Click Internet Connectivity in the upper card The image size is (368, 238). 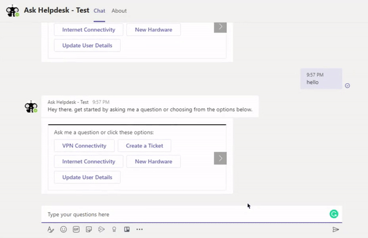88,30
